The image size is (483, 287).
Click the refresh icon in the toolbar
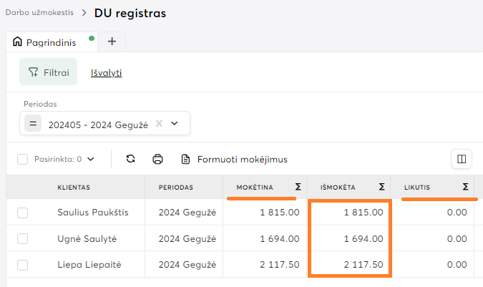point(130,159)
